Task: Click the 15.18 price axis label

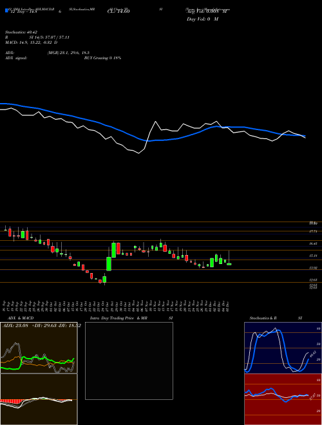Action: click(x=314, y=256)
